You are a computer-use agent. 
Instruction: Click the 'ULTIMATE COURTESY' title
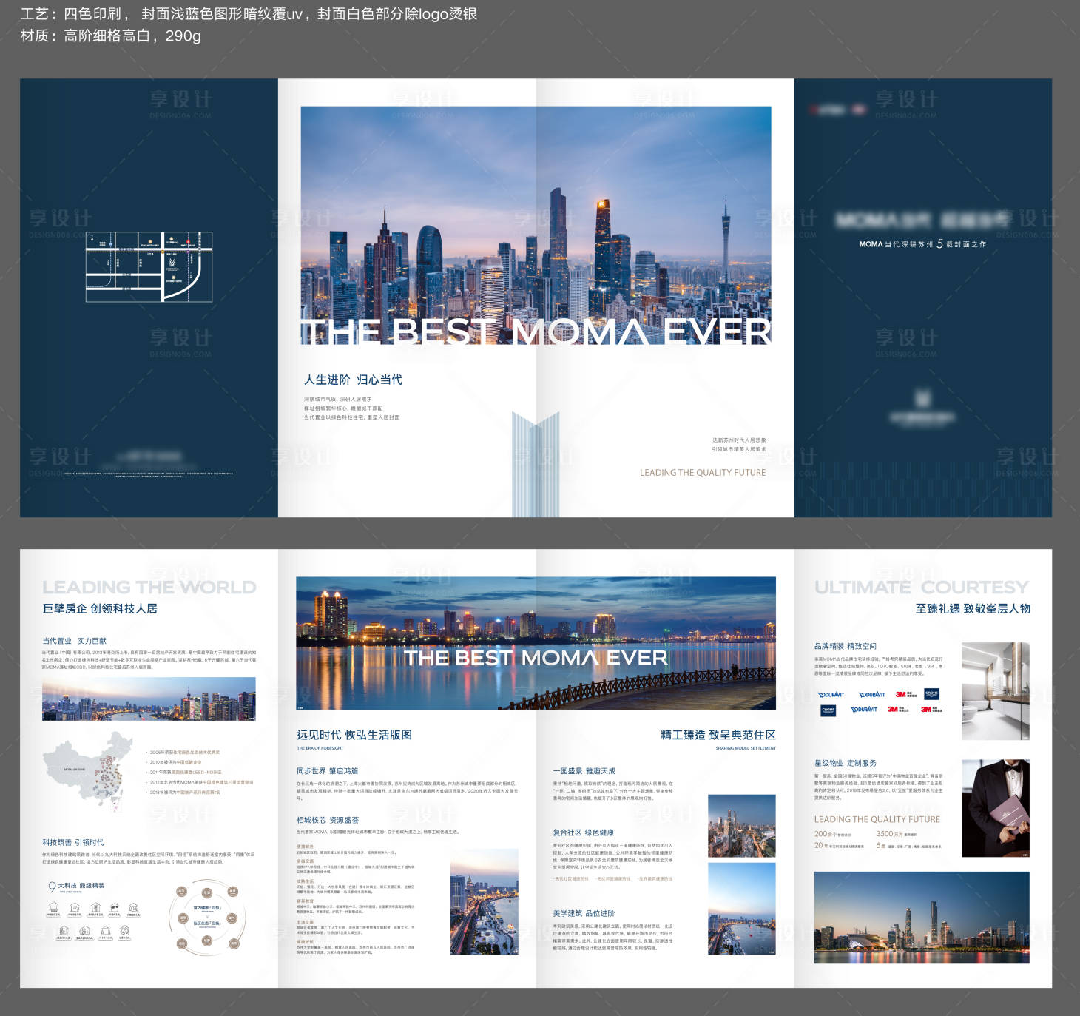click(x=922, y=588)
